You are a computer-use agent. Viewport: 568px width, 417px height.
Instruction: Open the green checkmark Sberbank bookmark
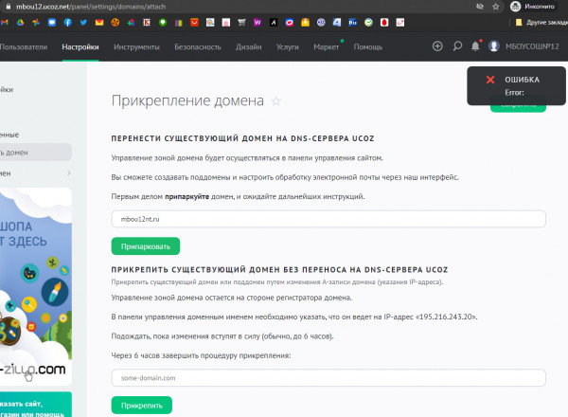click(x=368, y=23)
